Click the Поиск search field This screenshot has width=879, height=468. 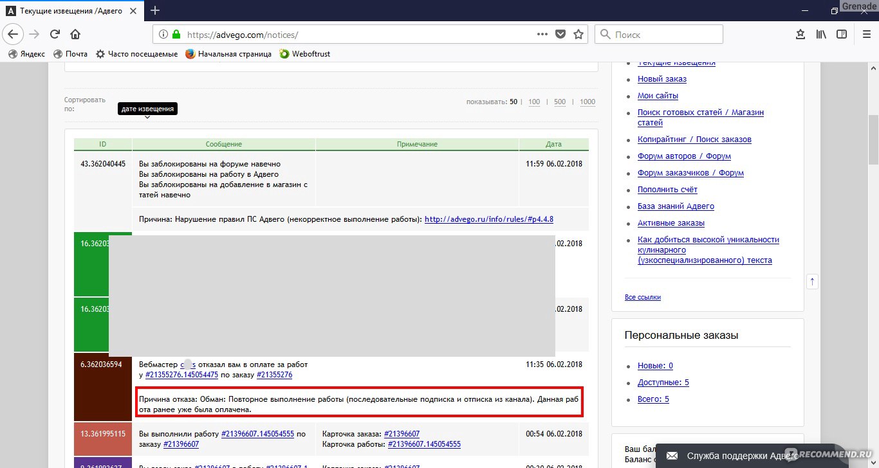click(x=659, y=34)
